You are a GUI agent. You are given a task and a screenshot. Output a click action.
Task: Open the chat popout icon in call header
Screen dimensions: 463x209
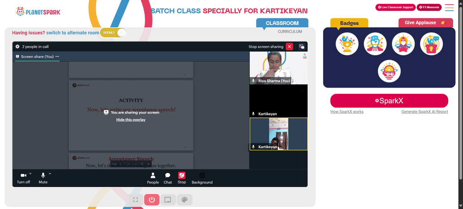(x=301, y=46)
